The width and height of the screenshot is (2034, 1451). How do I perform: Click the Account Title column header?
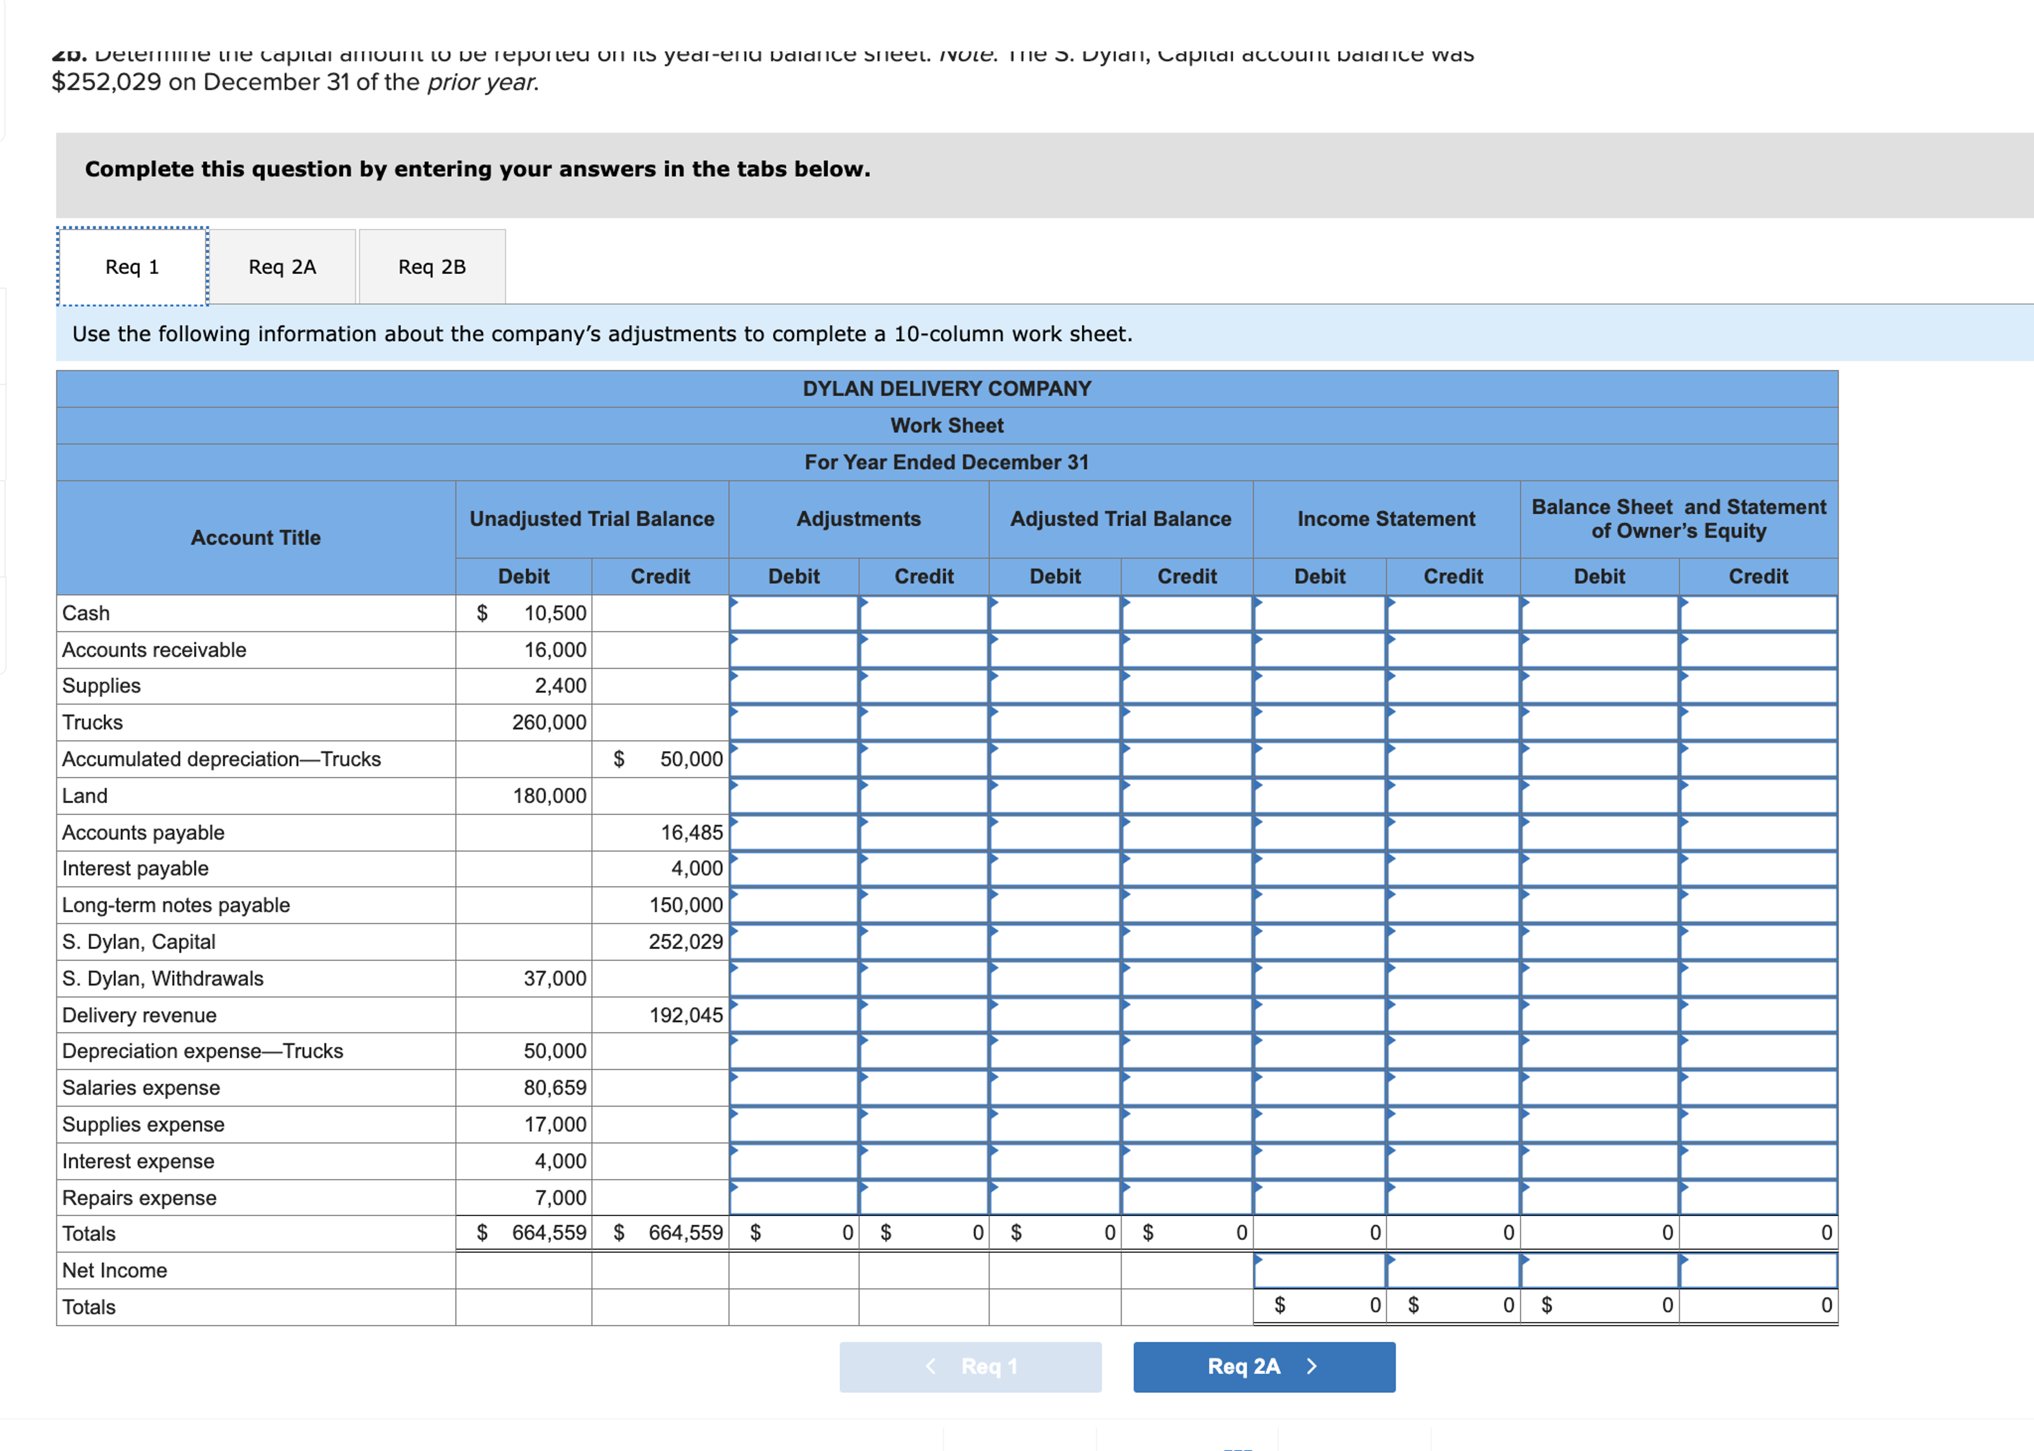point(256,538)
